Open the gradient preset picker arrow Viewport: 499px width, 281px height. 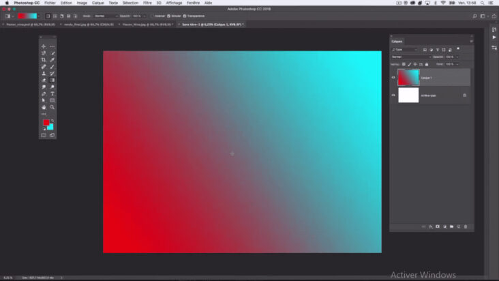pyautogui.click(x=39, y=16)
